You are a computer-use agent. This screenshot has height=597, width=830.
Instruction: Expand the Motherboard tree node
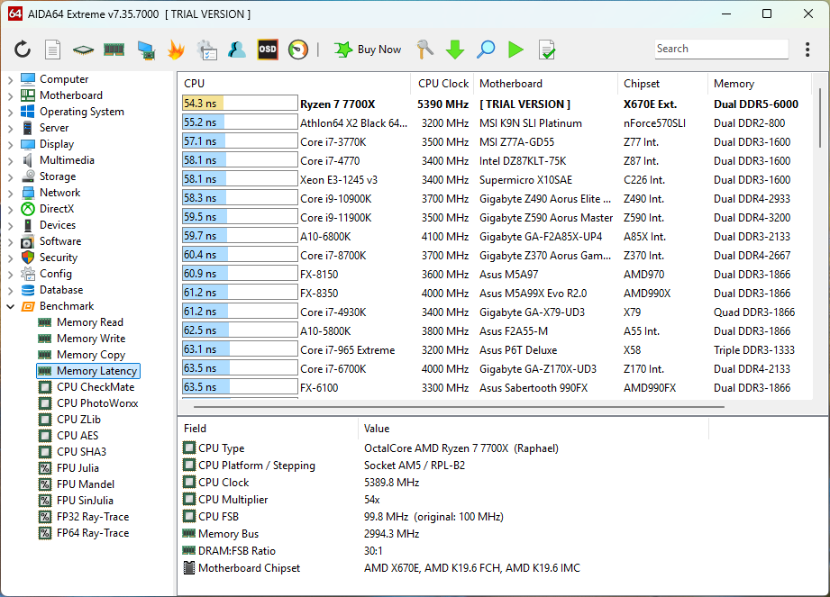point(11,95)
